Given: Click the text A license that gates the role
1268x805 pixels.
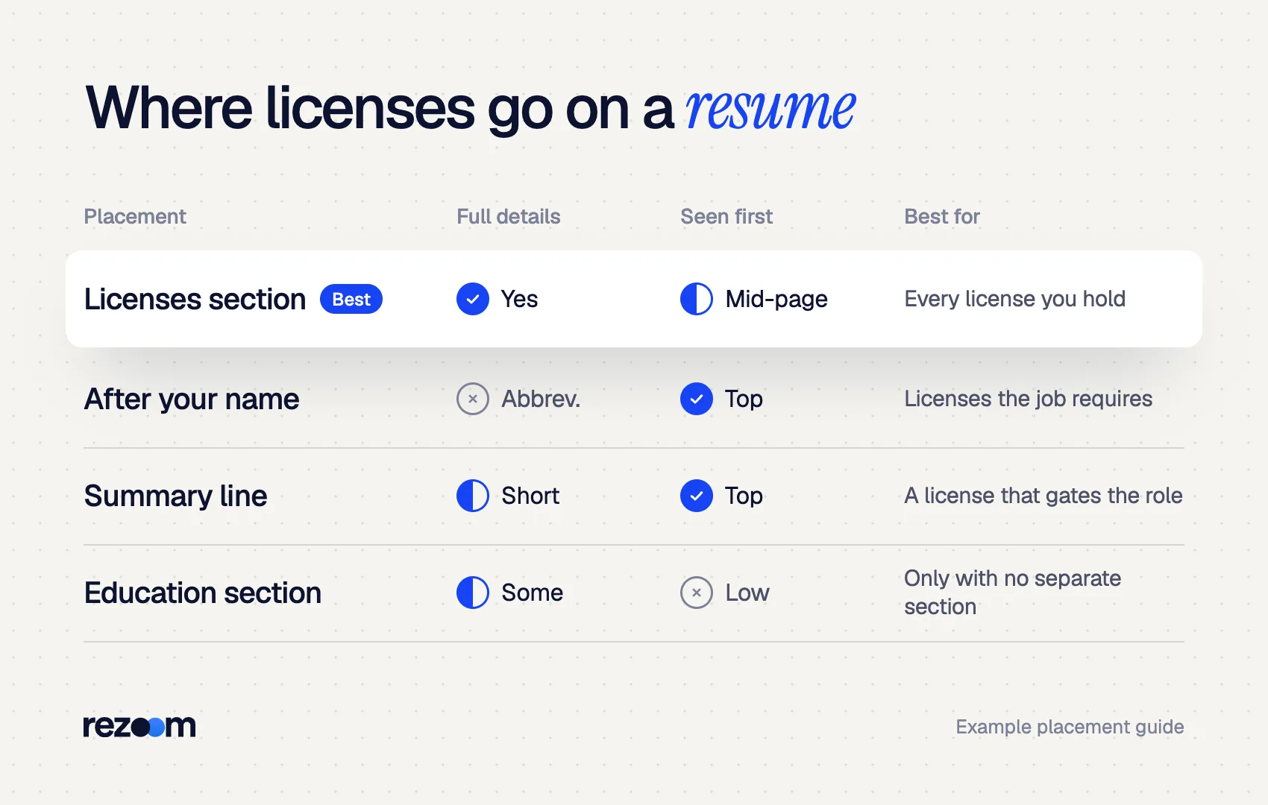Looking at the screenshot, I should [x=1043, y=496].
